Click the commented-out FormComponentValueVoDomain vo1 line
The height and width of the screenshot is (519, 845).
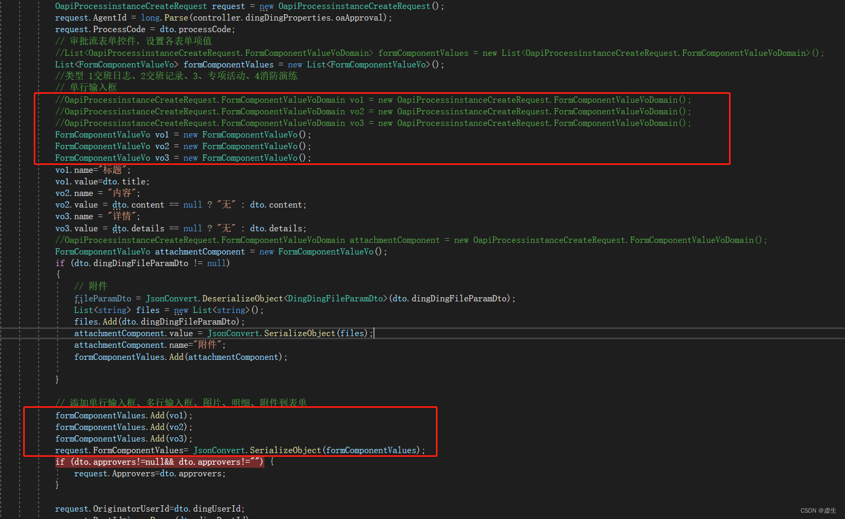(373, 100)
